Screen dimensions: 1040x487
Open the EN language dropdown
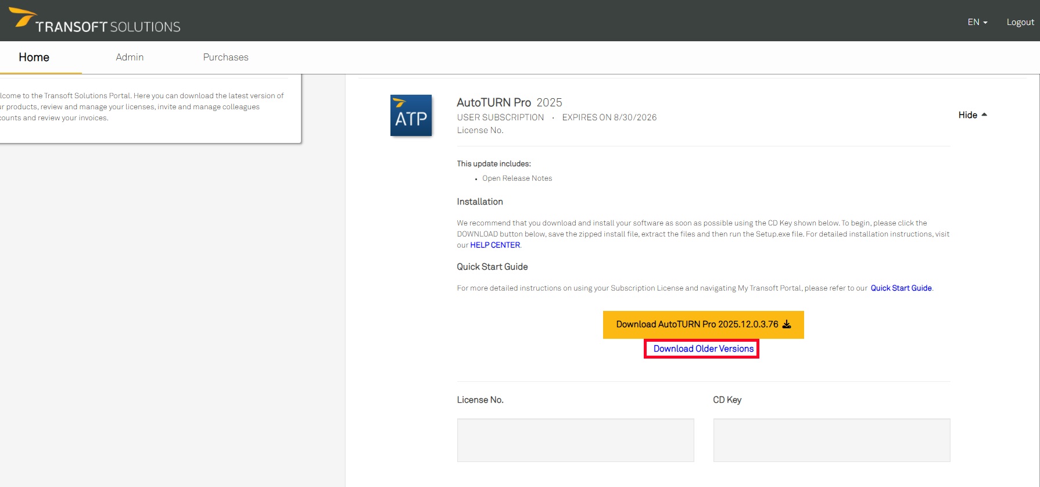point(977,22)
